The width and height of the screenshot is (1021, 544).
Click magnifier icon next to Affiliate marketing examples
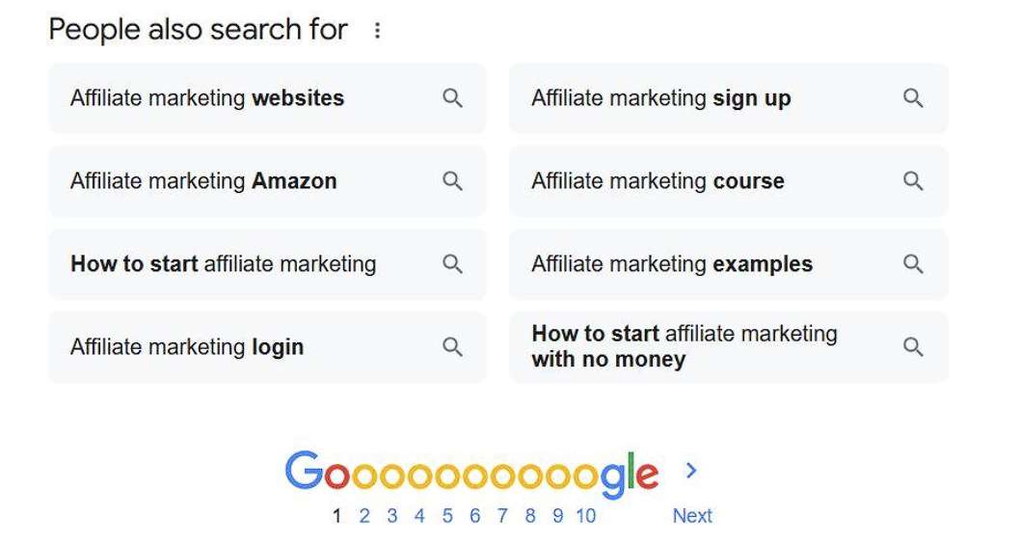coord(913,264)
